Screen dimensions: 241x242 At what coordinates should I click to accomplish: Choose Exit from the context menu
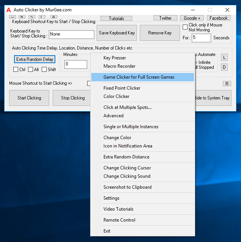click(x=142, y=231)
